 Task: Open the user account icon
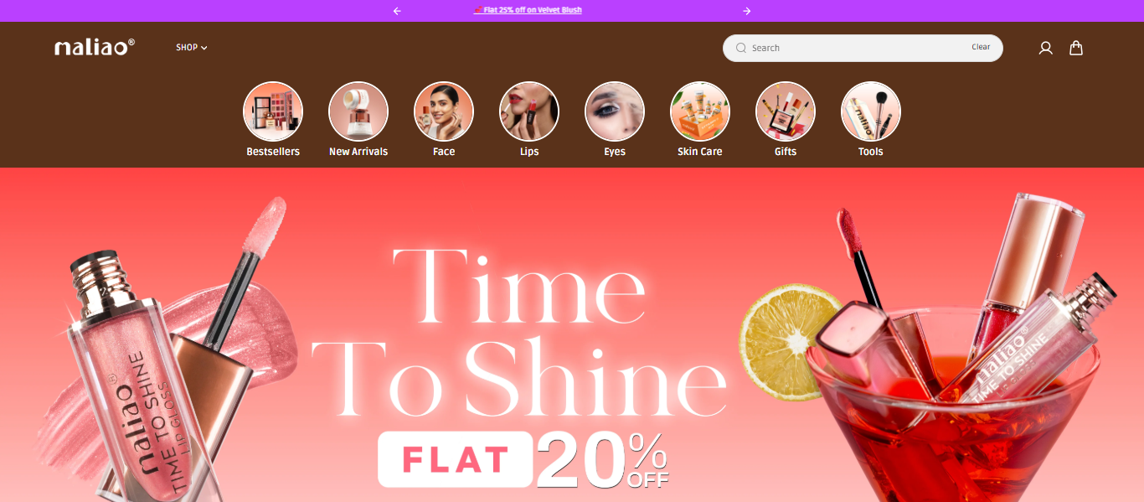pos(1045,48)
